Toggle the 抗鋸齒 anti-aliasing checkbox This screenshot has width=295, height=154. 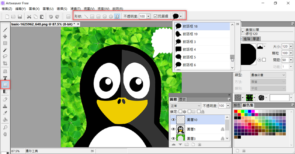(x=156, y=16)
